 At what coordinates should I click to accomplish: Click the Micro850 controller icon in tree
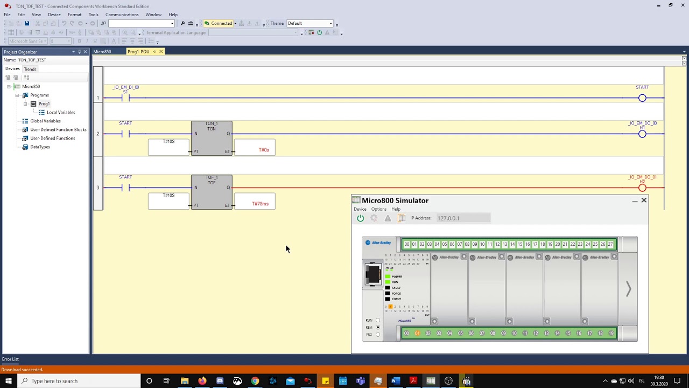(x=17, y=86)
